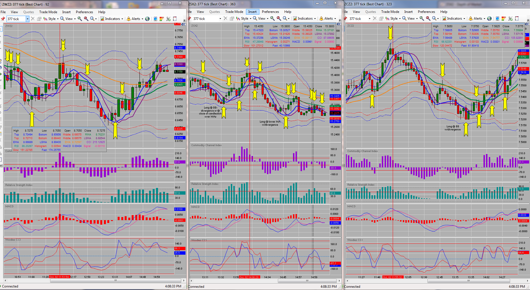Image resolution: width=530 pixels, height=290 pixels.
Task: Click the tools-plus icon in the ZWZ2 toolbar
Action: click(x=168, y=19)
